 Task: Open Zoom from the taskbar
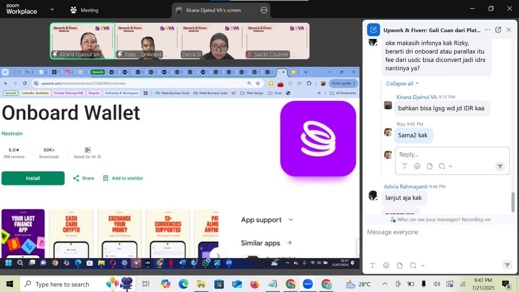coord(308,284)
